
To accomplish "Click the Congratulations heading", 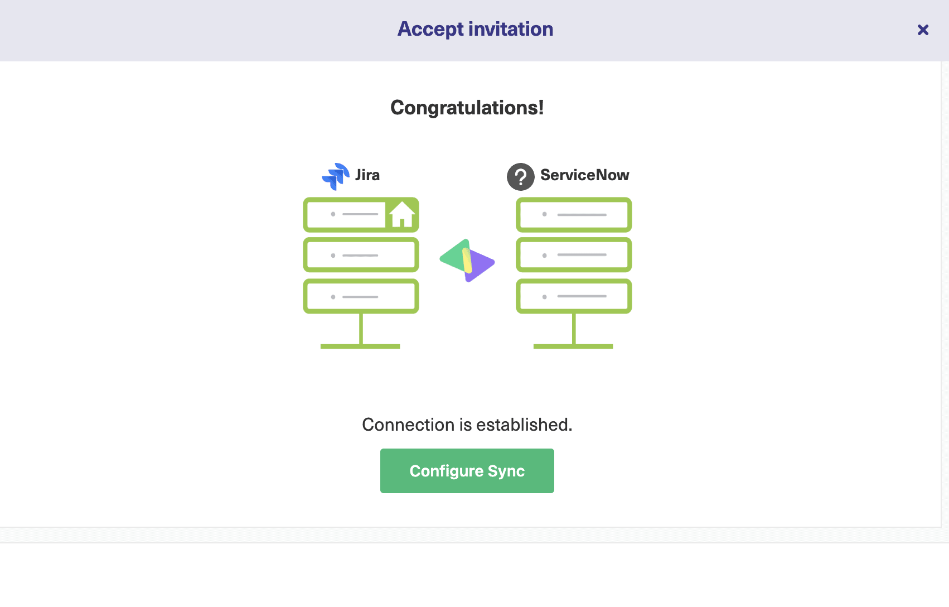I will click(467, 108).
